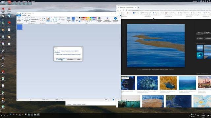Select the Text tool
Screen dimensions: 211x118
pos(45,18)
